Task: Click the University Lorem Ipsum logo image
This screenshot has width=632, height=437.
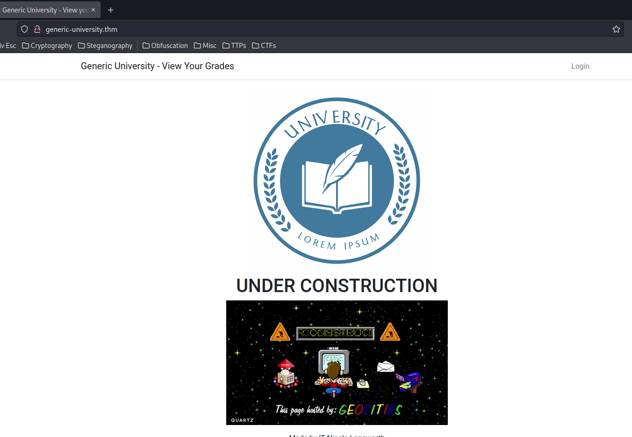Action: [337, 180]
